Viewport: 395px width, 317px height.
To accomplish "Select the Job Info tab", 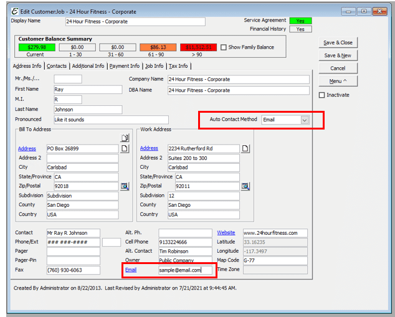I will (154, 66).
